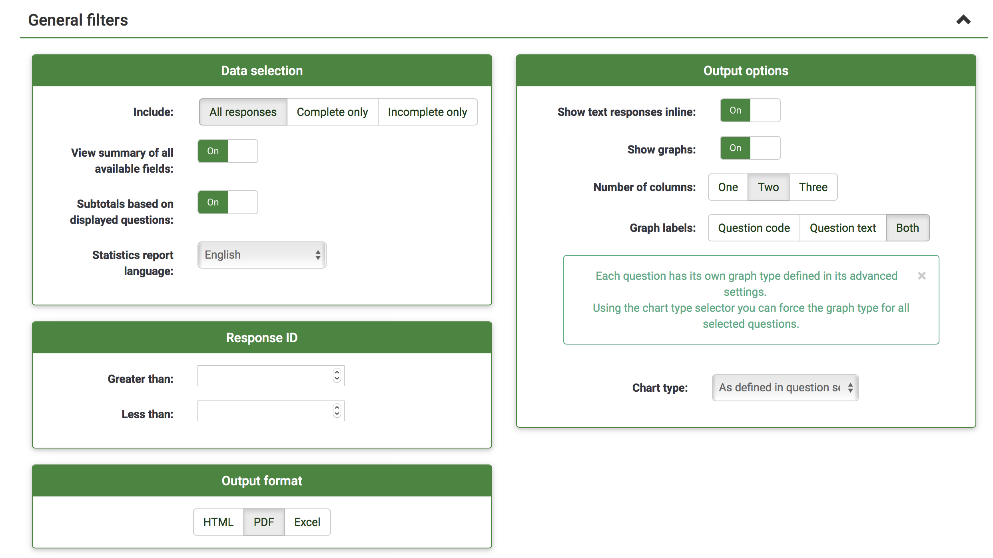The width and height of the screenshot is (993, 558).
Task: Dismiss the graph type info alert
Action: pyautogui.click(x=921, y=276)
